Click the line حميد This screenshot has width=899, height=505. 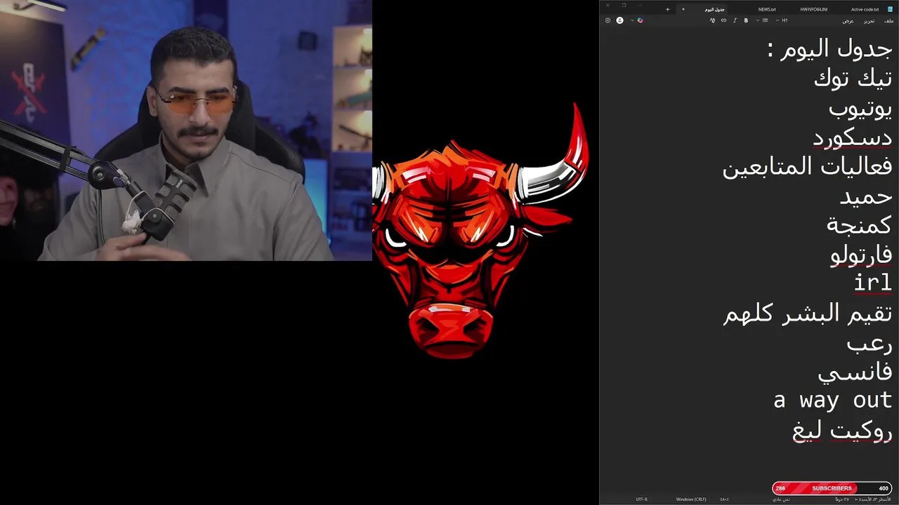point(866,196)
